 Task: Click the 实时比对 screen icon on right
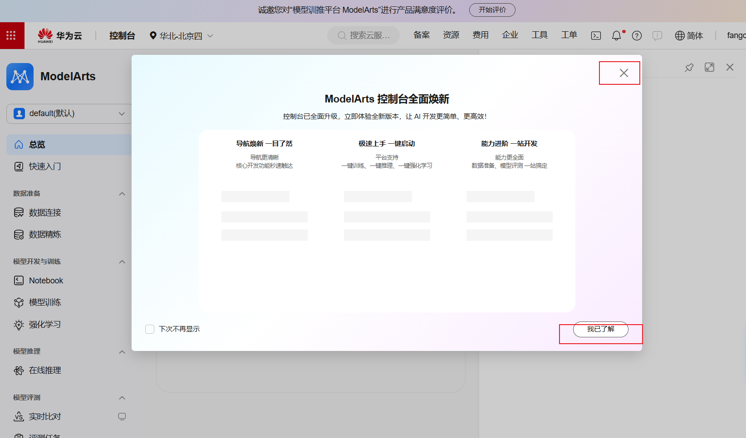point(122,416)
